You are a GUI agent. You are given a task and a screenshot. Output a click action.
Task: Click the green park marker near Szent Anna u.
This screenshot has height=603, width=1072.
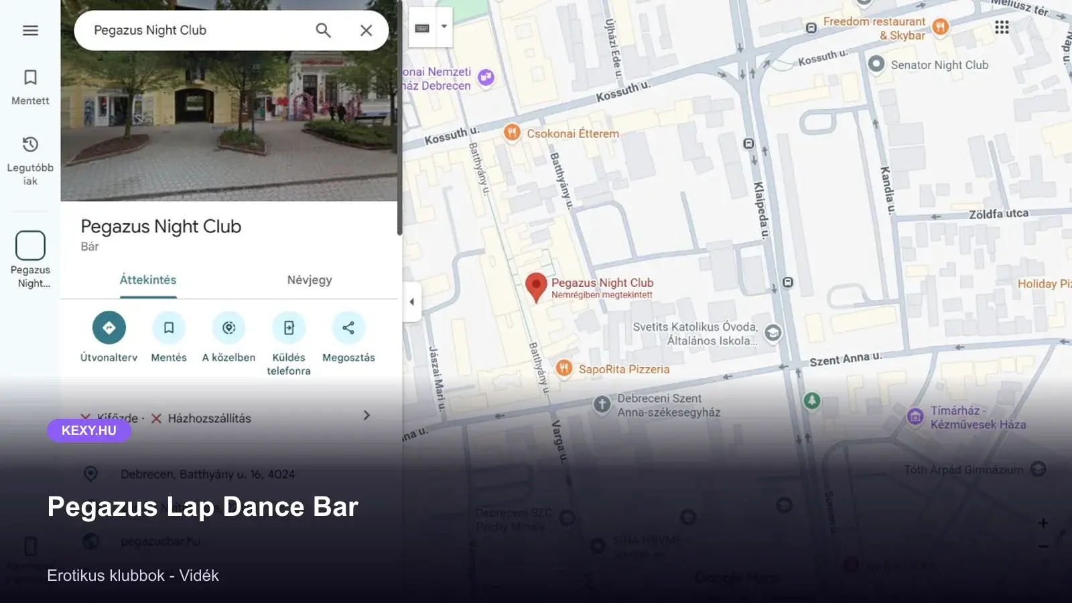(812, 401)
